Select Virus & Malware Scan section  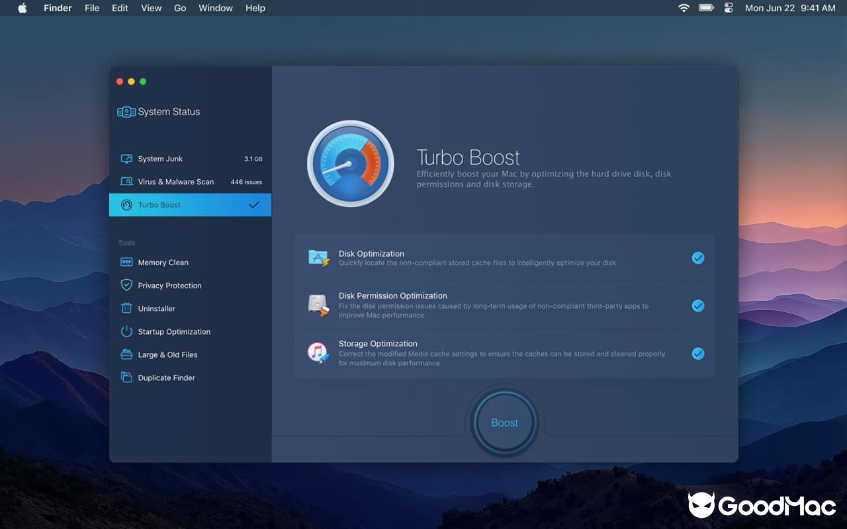click(x=191, y=182)
